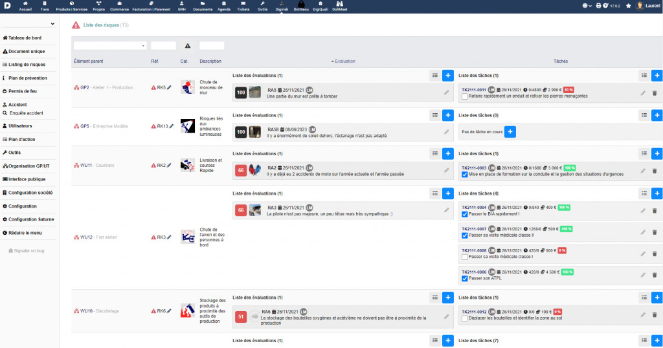Open the Agenda top menu
The width and height of the screenshot is (663, 348).
(223, 7)
